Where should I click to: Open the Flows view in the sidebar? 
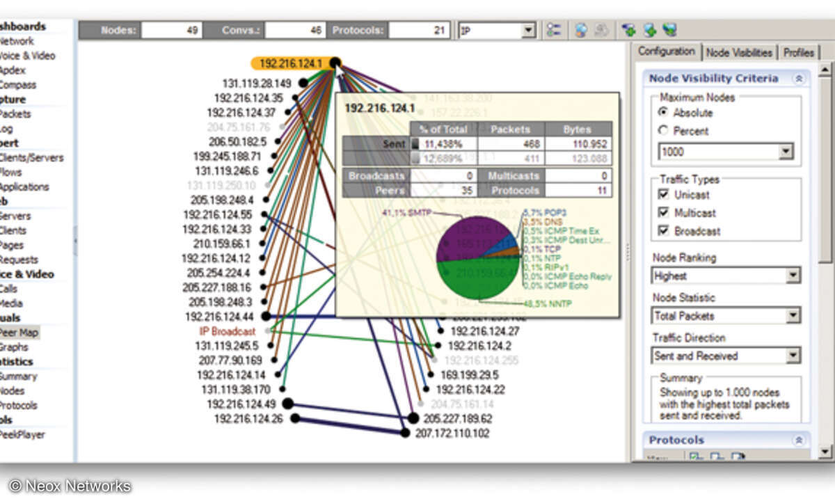[10, 172]
